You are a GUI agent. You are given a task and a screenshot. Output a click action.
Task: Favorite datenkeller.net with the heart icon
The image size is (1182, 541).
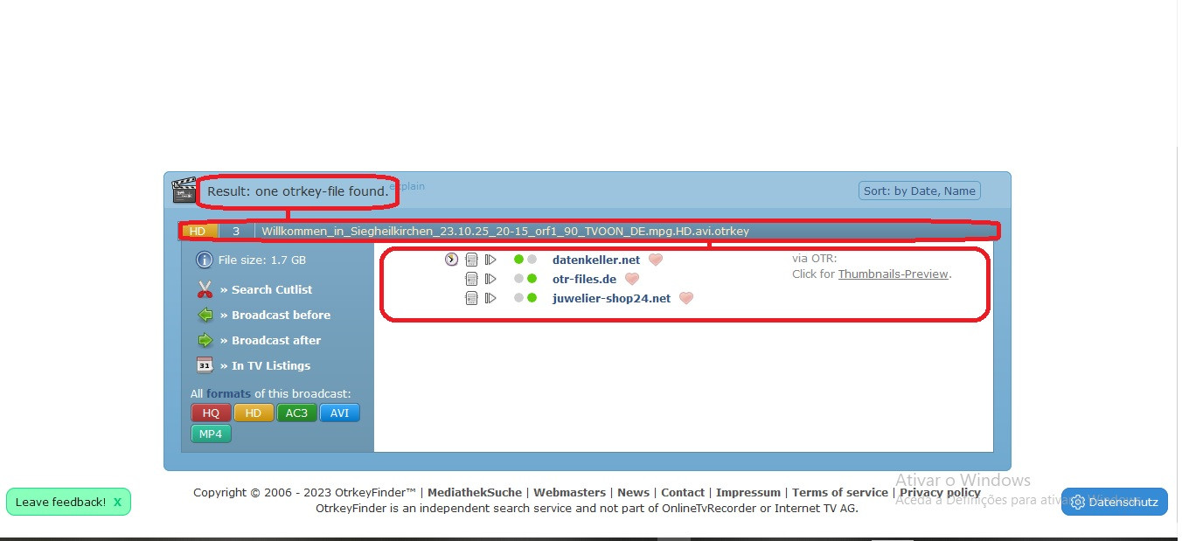tap(656, 260)
